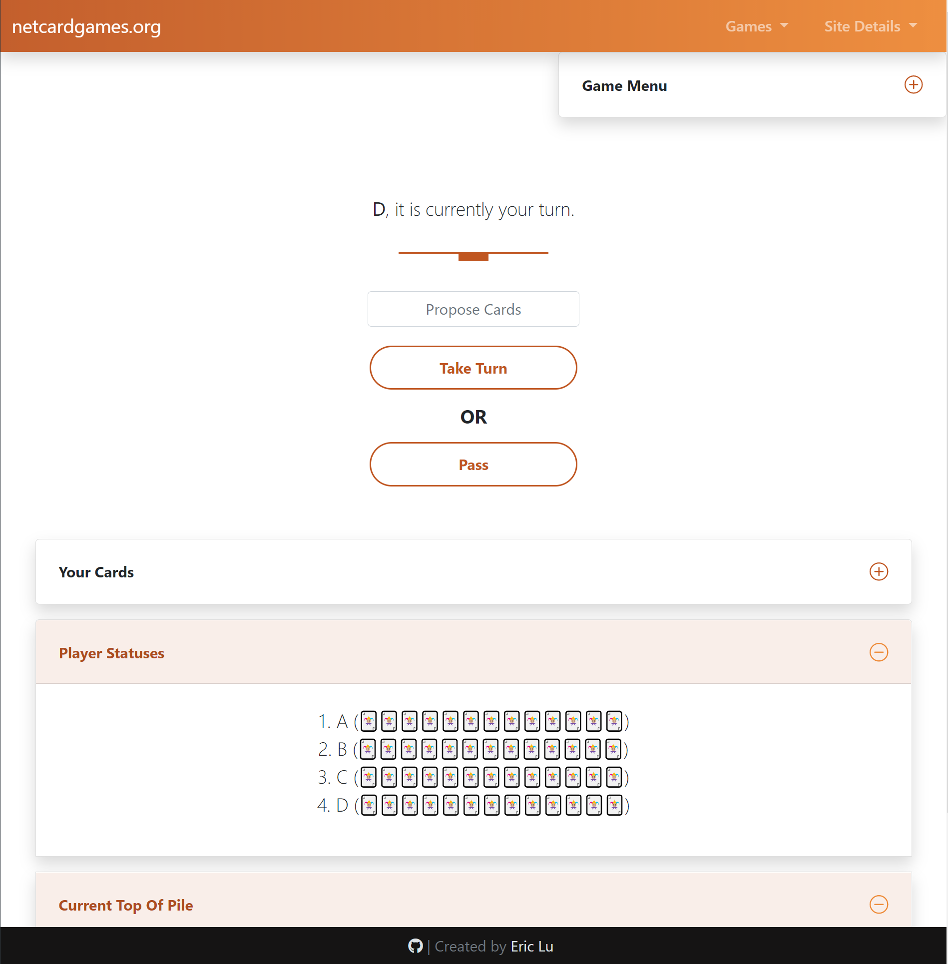Screen dimensions: 948x964
Task: Click player B's last card icon
Action: click(x=613, y=749)
